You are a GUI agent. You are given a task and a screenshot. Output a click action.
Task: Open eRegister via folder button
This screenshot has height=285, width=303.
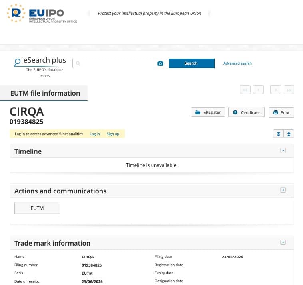[208, 112]
